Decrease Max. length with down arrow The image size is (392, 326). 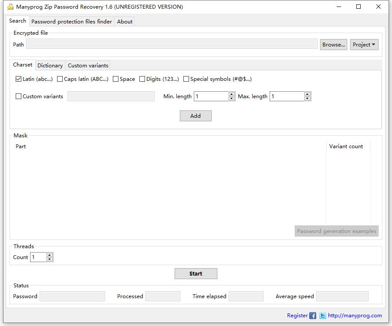(308, 99)
